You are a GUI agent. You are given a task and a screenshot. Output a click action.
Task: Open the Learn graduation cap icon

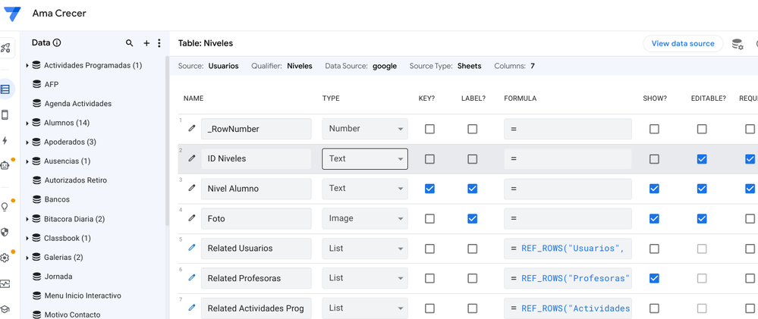pyautogui.click(x=5, y=309)
